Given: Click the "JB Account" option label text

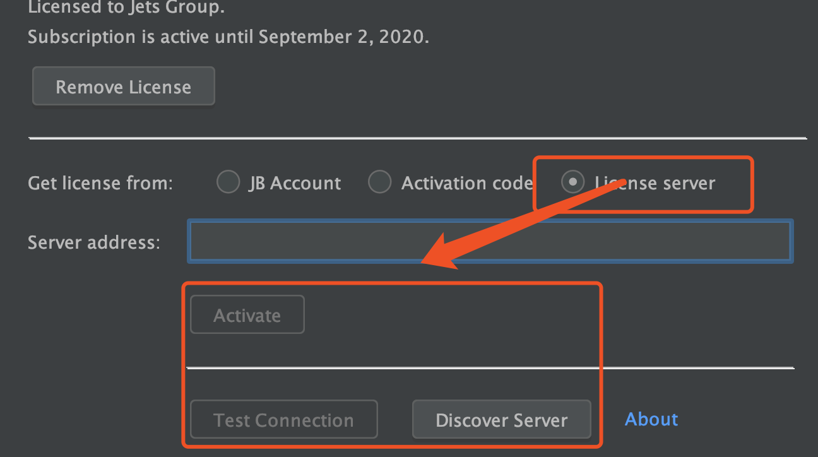Looking at the screenshot, I should coord(295,183).
